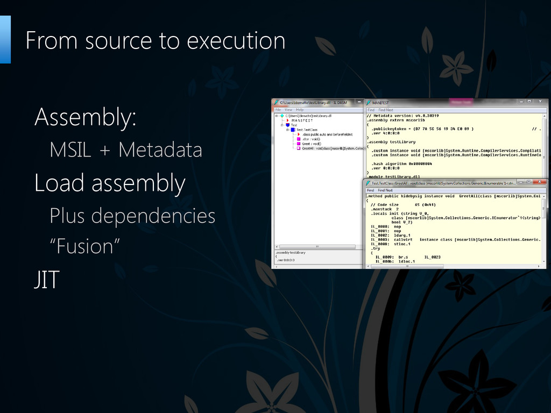Image resolution: width=551 pixels, height=413 pixels.
Task: Select the C:\Users testLibrary.dll root row
Action: [308, 116]
